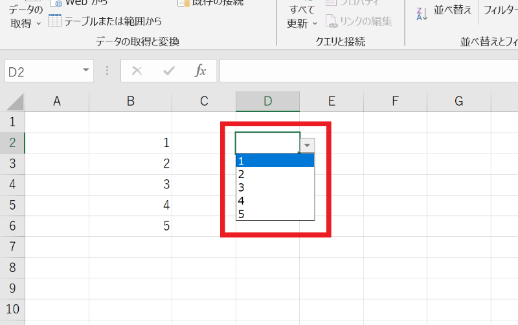The width and height of the screenshot is (518, 325).
Task: Select column G header
Action: coord(459,102)
